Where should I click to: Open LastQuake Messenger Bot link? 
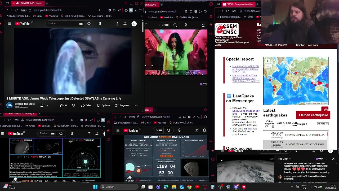click(x=246, y=112)
